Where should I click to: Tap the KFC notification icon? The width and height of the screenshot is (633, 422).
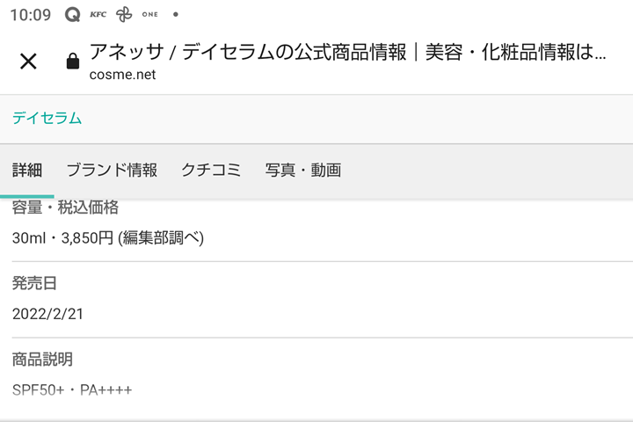(98, 15)
